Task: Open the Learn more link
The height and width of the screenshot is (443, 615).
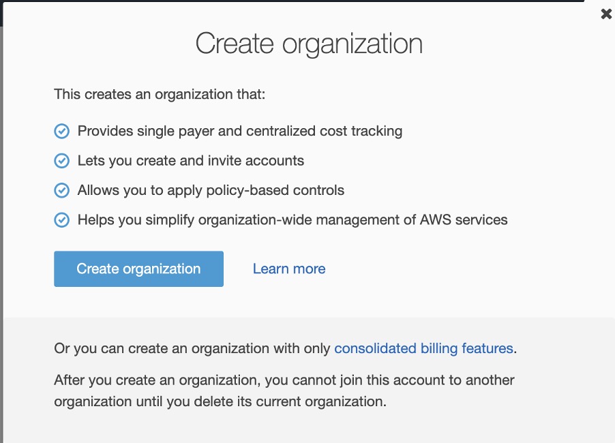Action: (289, 269)
